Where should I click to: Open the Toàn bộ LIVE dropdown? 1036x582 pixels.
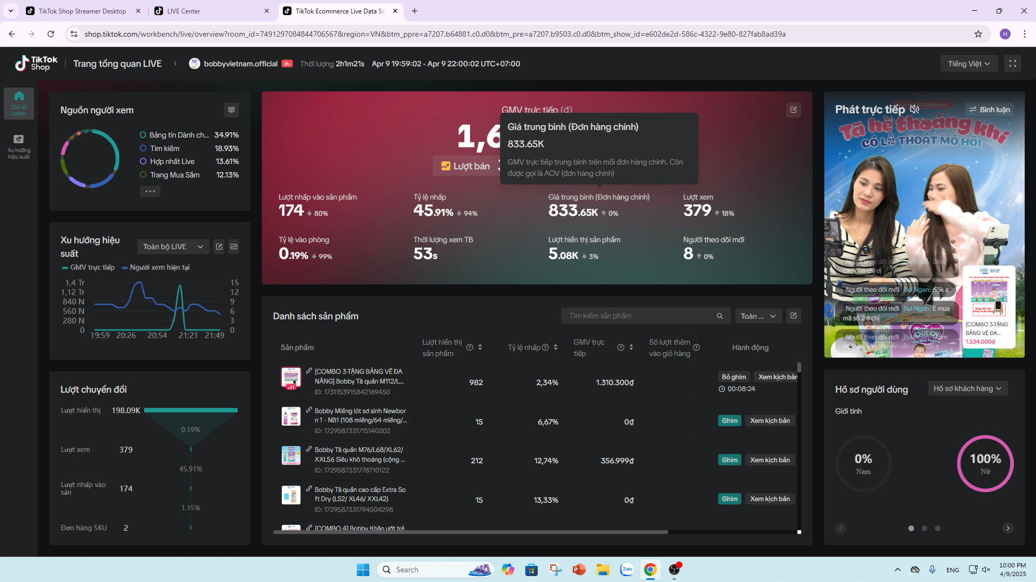click(x=173, y=247)
